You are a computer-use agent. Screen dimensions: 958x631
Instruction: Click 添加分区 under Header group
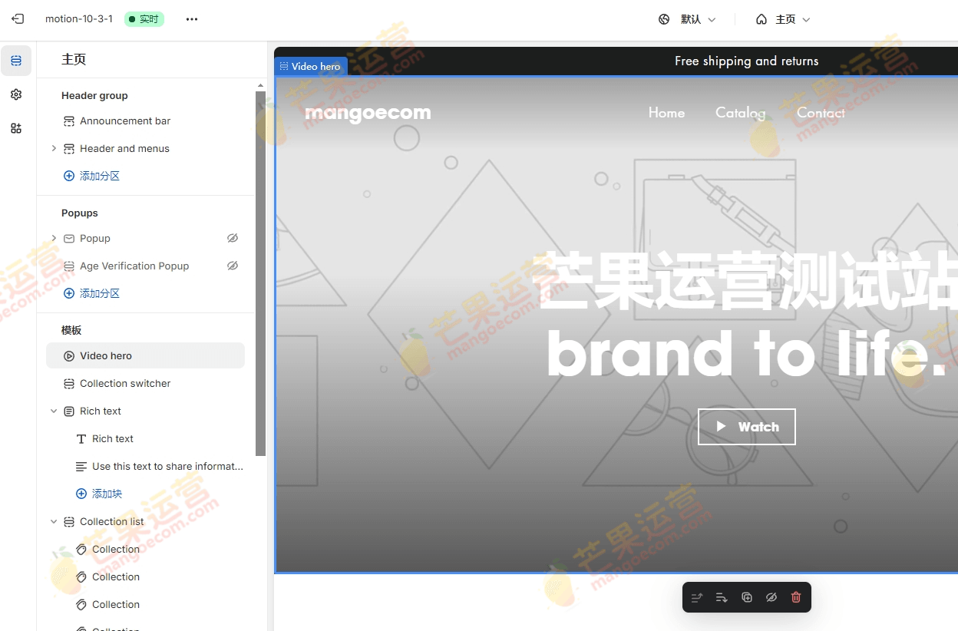coord(100,177)
